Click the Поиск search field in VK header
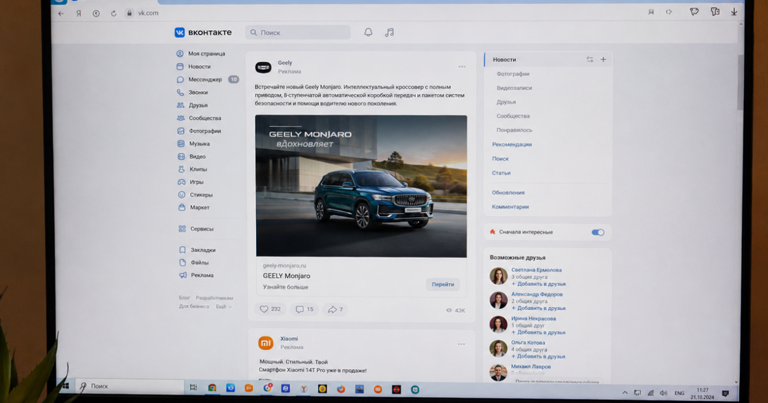768x403 pixels. point(298,32)
